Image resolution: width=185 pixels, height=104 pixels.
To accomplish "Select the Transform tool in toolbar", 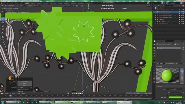I will pyautogui.click(x=3, y=29).
